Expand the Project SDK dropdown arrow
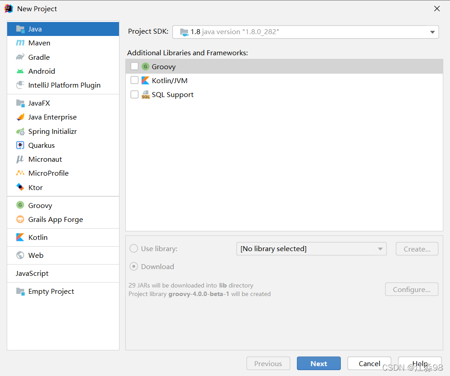Image resolution: width=450 pixels, height=376 pixels. (x=432, y=32)
